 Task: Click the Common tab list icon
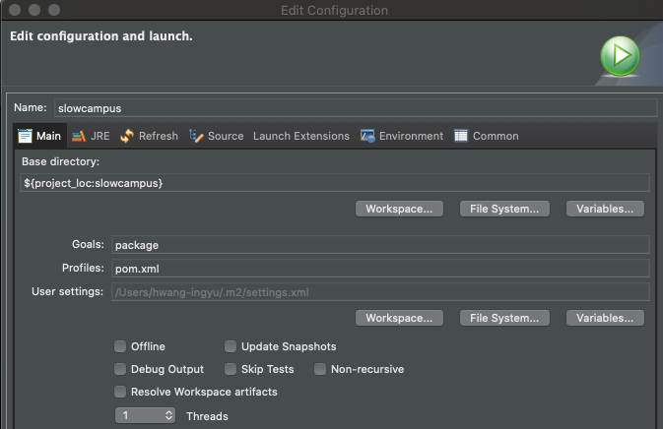(461, 136)
